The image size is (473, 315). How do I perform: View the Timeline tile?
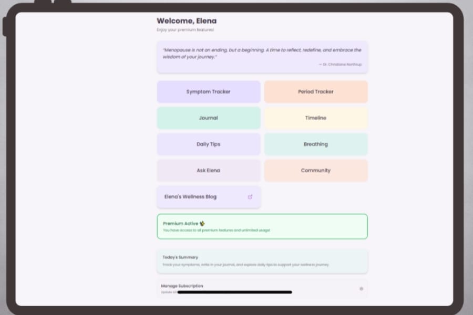316,118
